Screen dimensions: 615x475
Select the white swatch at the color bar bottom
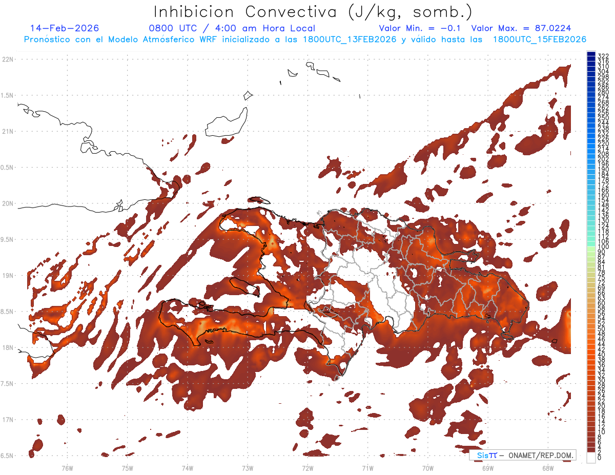(591, 458)
